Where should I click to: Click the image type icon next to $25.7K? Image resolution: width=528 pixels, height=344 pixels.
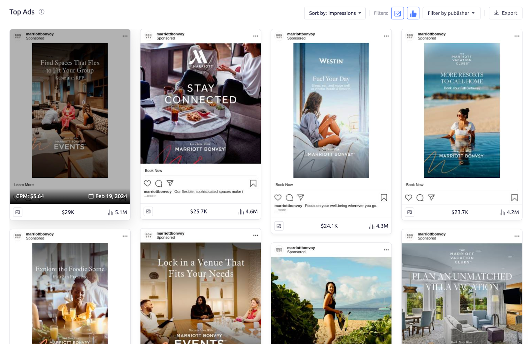pos(148,211)
